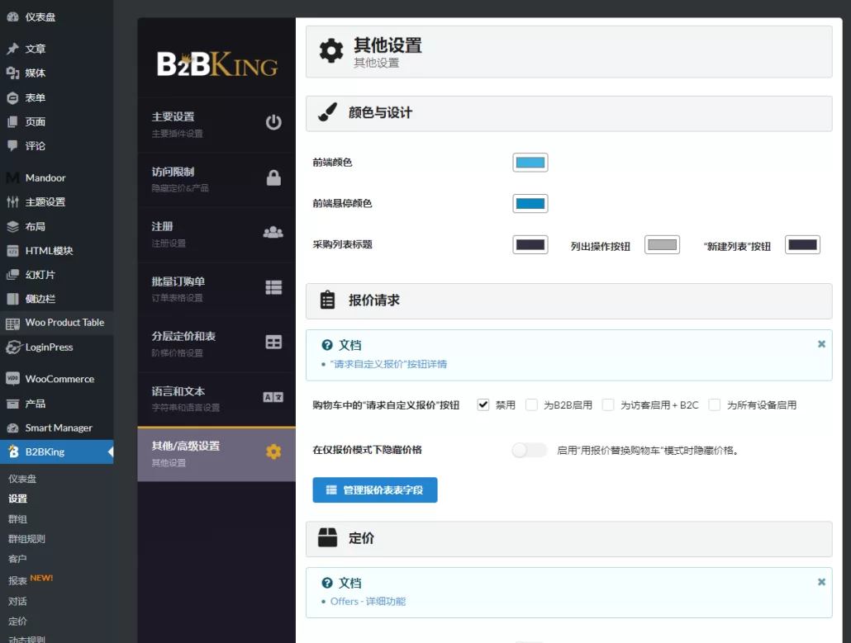Open the Offers - 详细功能 link

[x=368, y=601]
